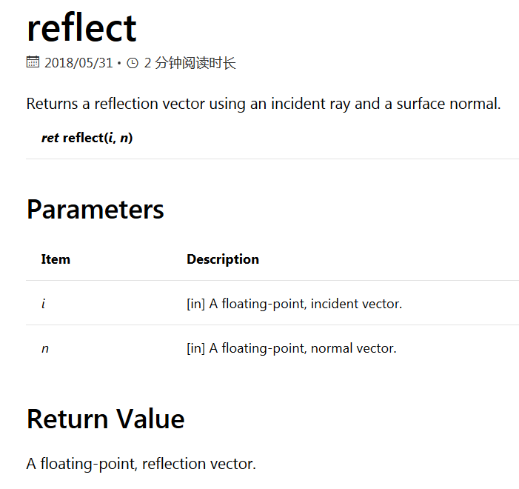Click the 2018/05/31 publication date
The height and width of the screenshot is (489, 519).
tap(78, 63)
